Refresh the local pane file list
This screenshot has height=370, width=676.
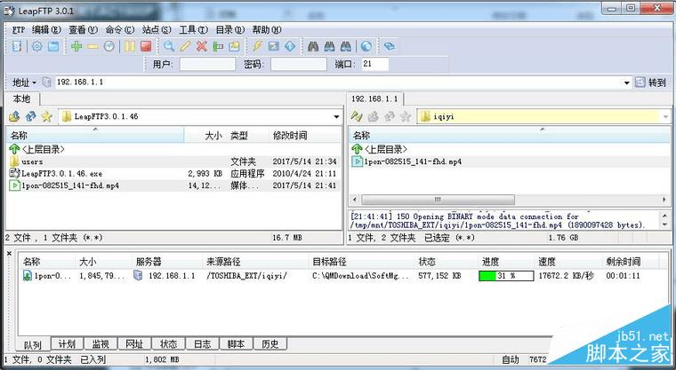coord(30,116)
